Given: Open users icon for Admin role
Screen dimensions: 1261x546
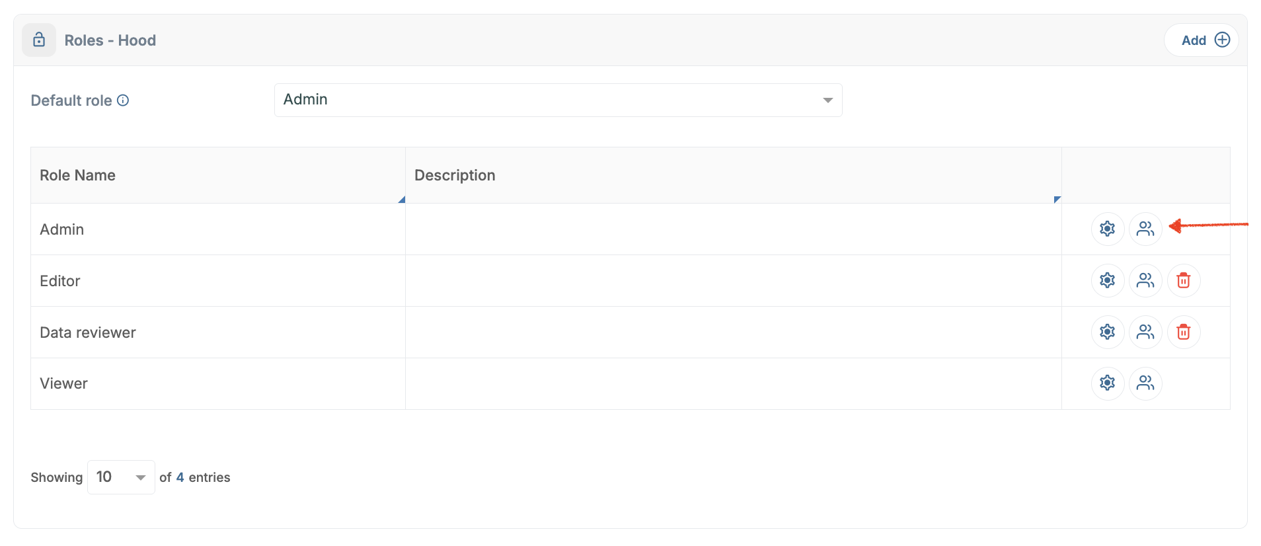Looking at the screenshot, I should pos(1145,229).
